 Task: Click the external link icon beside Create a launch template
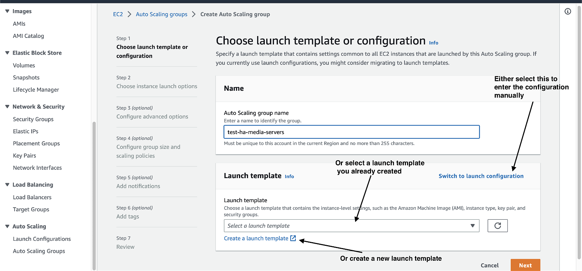[x=293, y=238]
